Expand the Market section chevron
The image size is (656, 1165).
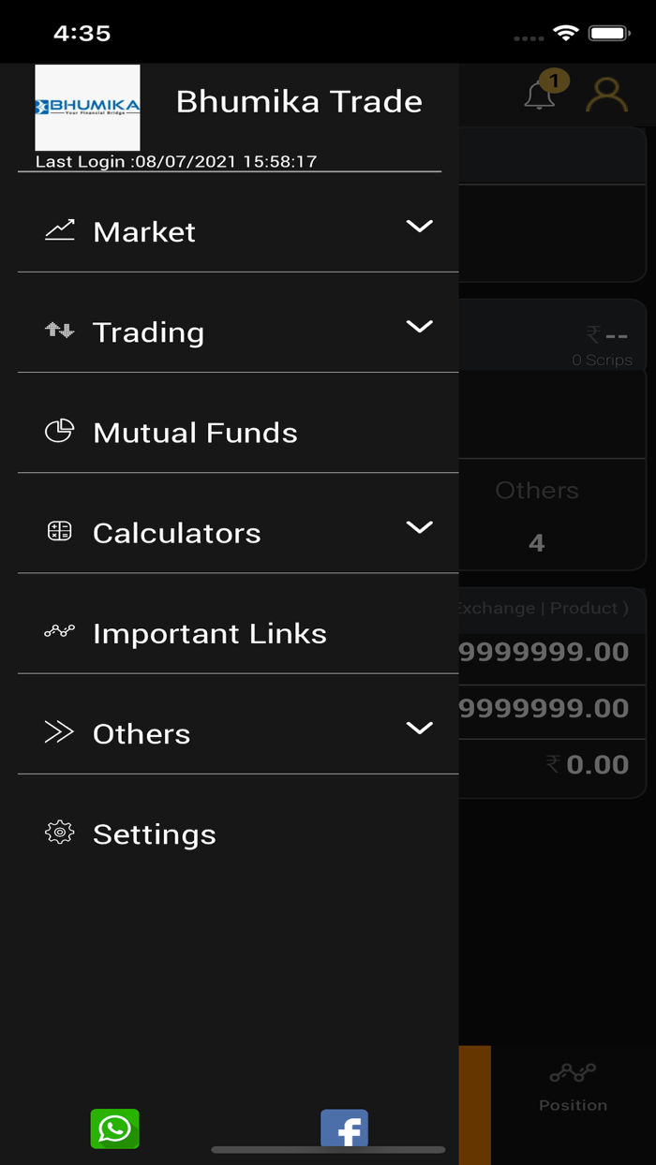[x=419, y=226]
